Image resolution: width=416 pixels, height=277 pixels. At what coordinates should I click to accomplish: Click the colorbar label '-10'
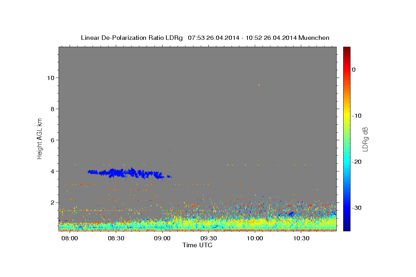357,116
